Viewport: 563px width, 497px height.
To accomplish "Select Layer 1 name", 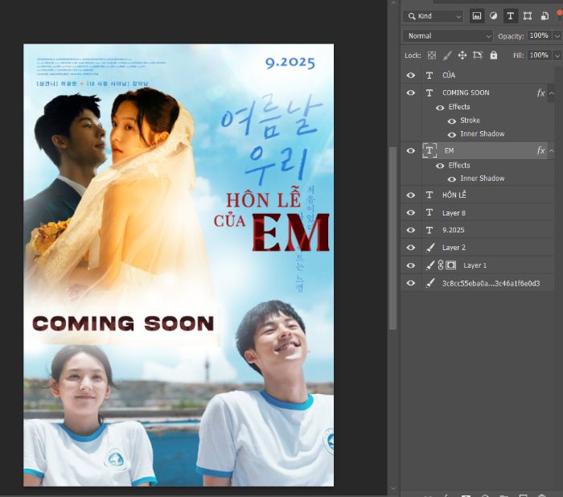I will click(x=475, y=265).
